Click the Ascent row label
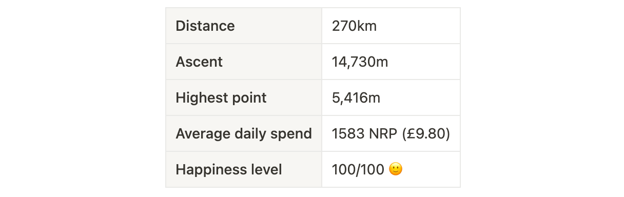This screenshot has width=624, height=197. click(x=199, y=62)
